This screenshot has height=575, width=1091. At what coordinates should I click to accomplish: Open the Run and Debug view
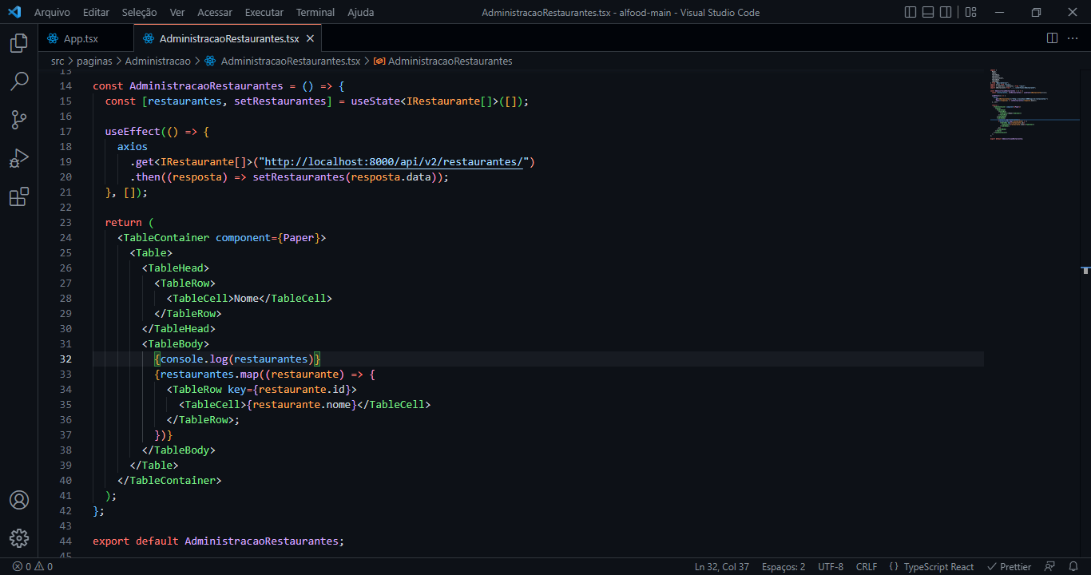tap(19, 158)
